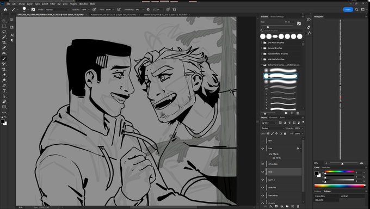The image size is (370, 209).
Task: Select the Type tool
Action: click(4, 91)
